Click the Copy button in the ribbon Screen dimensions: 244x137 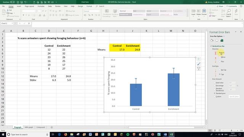tap(10, 13)
